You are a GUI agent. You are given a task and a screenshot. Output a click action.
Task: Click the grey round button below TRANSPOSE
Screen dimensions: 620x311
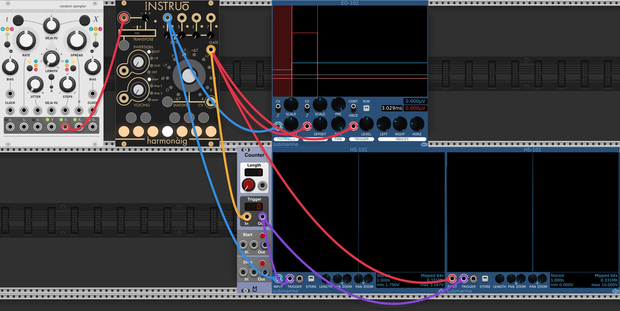(124, 45)
